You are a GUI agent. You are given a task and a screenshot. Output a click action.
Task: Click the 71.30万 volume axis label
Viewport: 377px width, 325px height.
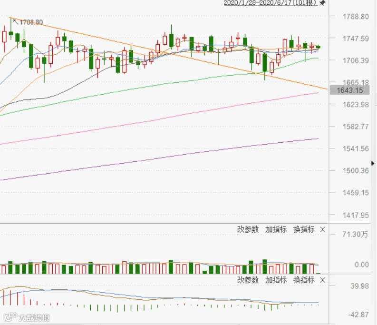click(355, 234)
